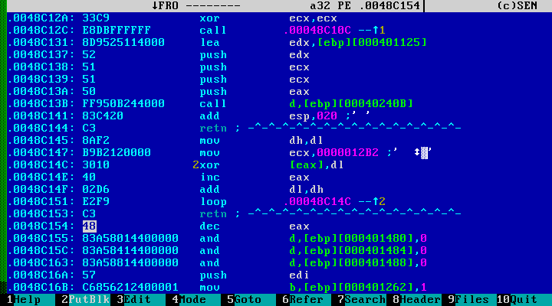The width and height of the screenshot is (552, 306).
Task: Click the highlighted byte 48 at cursor
Action: 90,226
